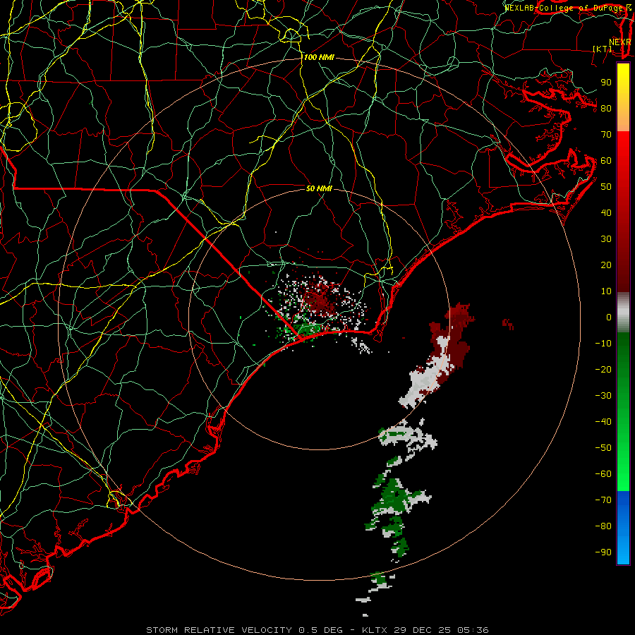
Task: Click the -10 value on the velocity scale
Action: pyautogui.click(x=603, y=344)
